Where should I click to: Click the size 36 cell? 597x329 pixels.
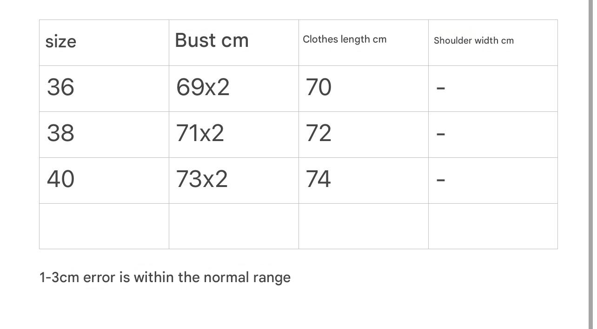pyautogui.click(x=60, y=87)
